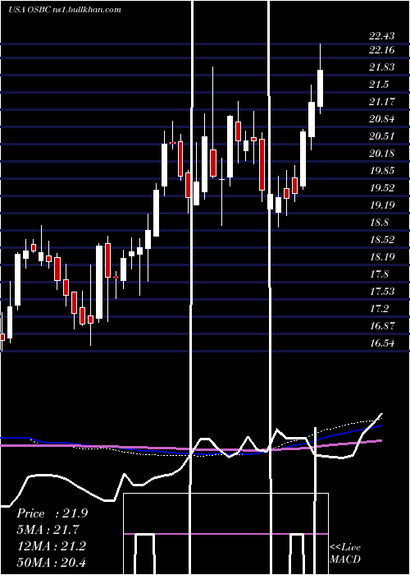Click the 20.18 price label
Image resolution: width=410 pixels, height=575 pixels.
click(382, 154)
